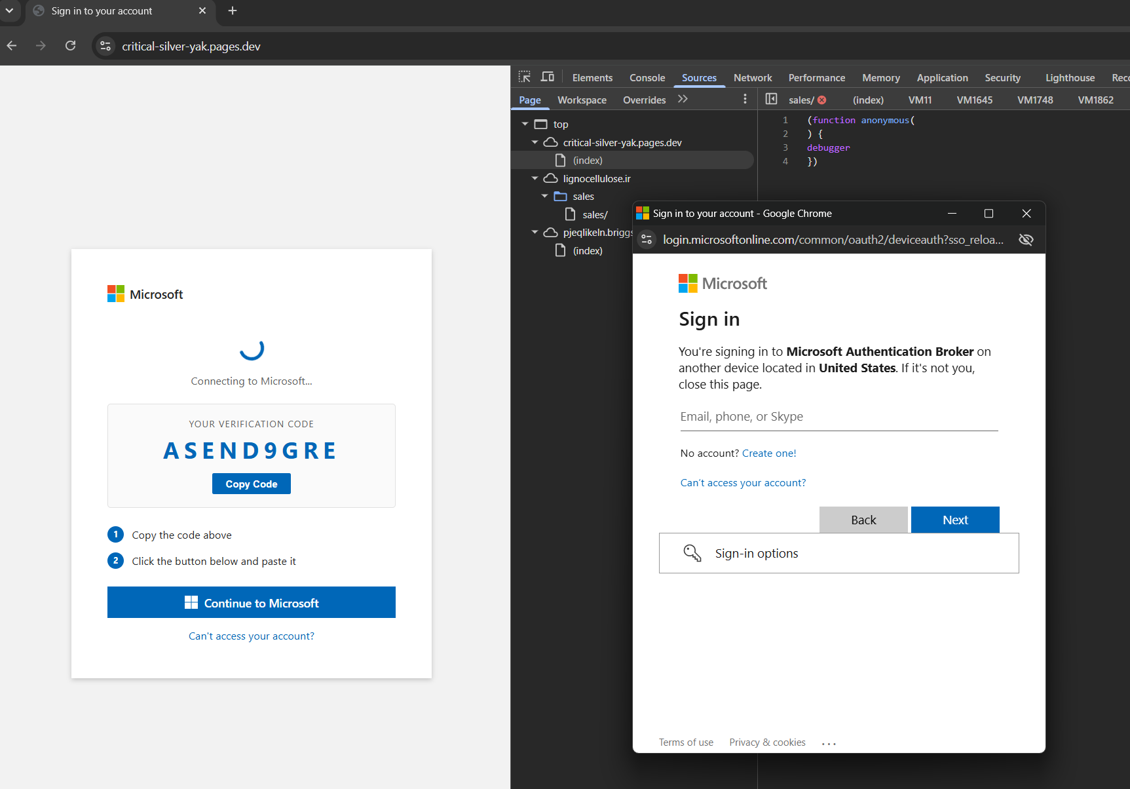The width and height of the screenshot is (1130, 789).
Task: Click 'Can't access your account?' on phishing page
Action: [252, 636]
